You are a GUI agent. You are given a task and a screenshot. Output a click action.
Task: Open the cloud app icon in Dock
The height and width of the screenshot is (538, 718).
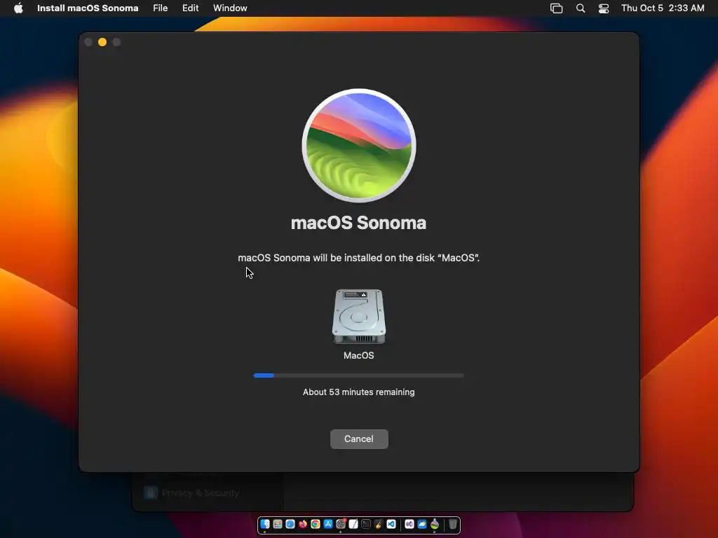click(422, 524)
